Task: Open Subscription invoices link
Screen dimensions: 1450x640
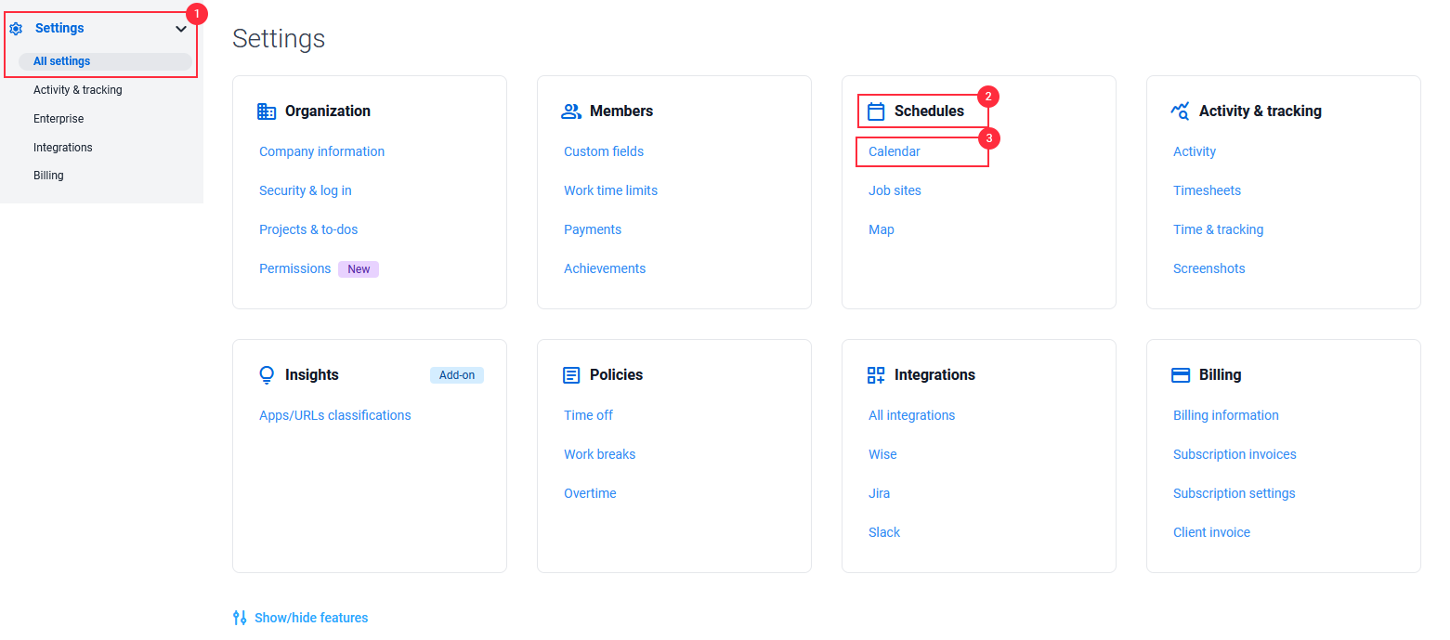Action: tap(1234, 454)
